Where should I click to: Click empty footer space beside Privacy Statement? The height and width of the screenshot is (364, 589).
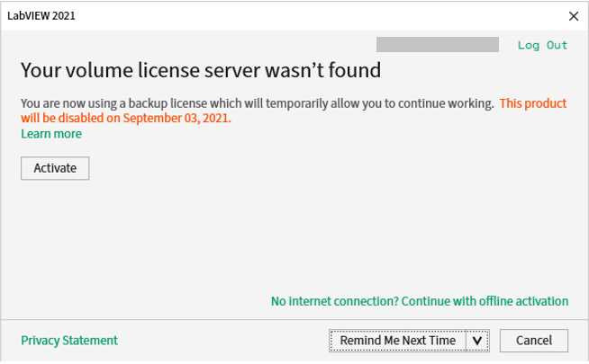225,342
